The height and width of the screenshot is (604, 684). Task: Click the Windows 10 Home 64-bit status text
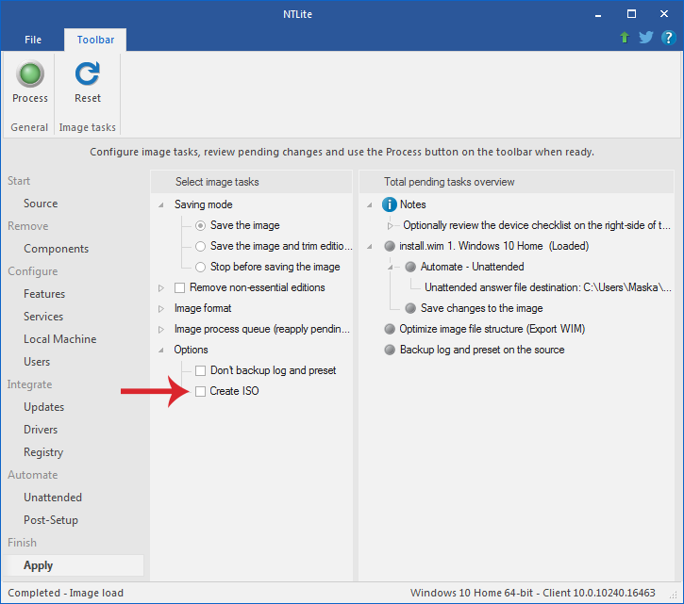[x=533, y=593]
